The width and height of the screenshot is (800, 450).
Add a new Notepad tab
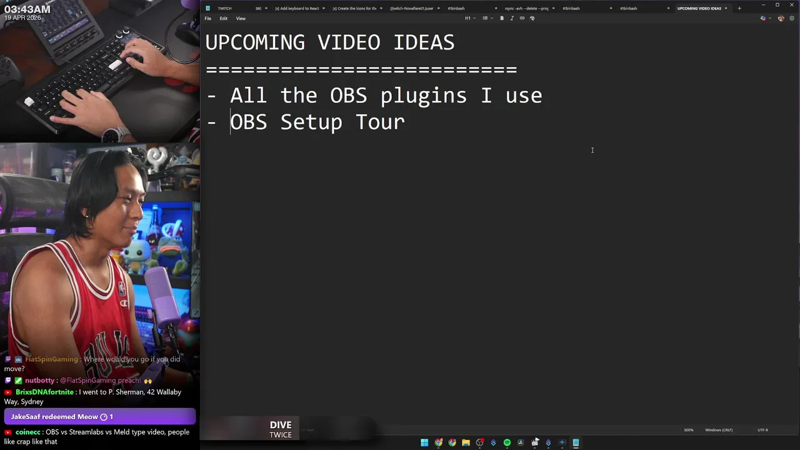tap(739, 8)
